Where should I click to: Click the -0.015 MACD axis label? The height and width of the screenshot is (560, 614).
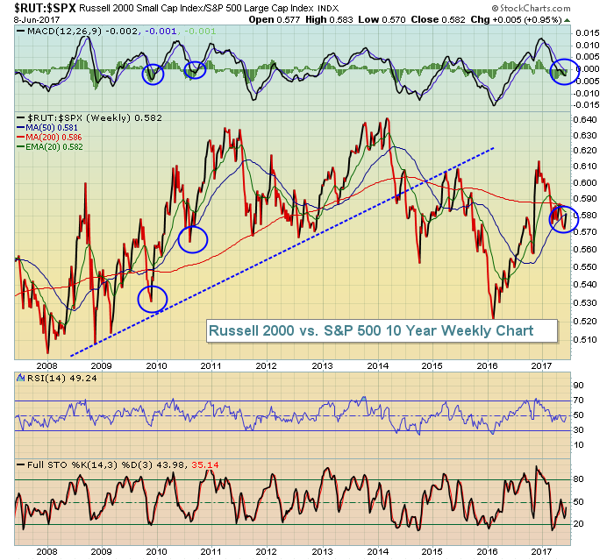586,105
